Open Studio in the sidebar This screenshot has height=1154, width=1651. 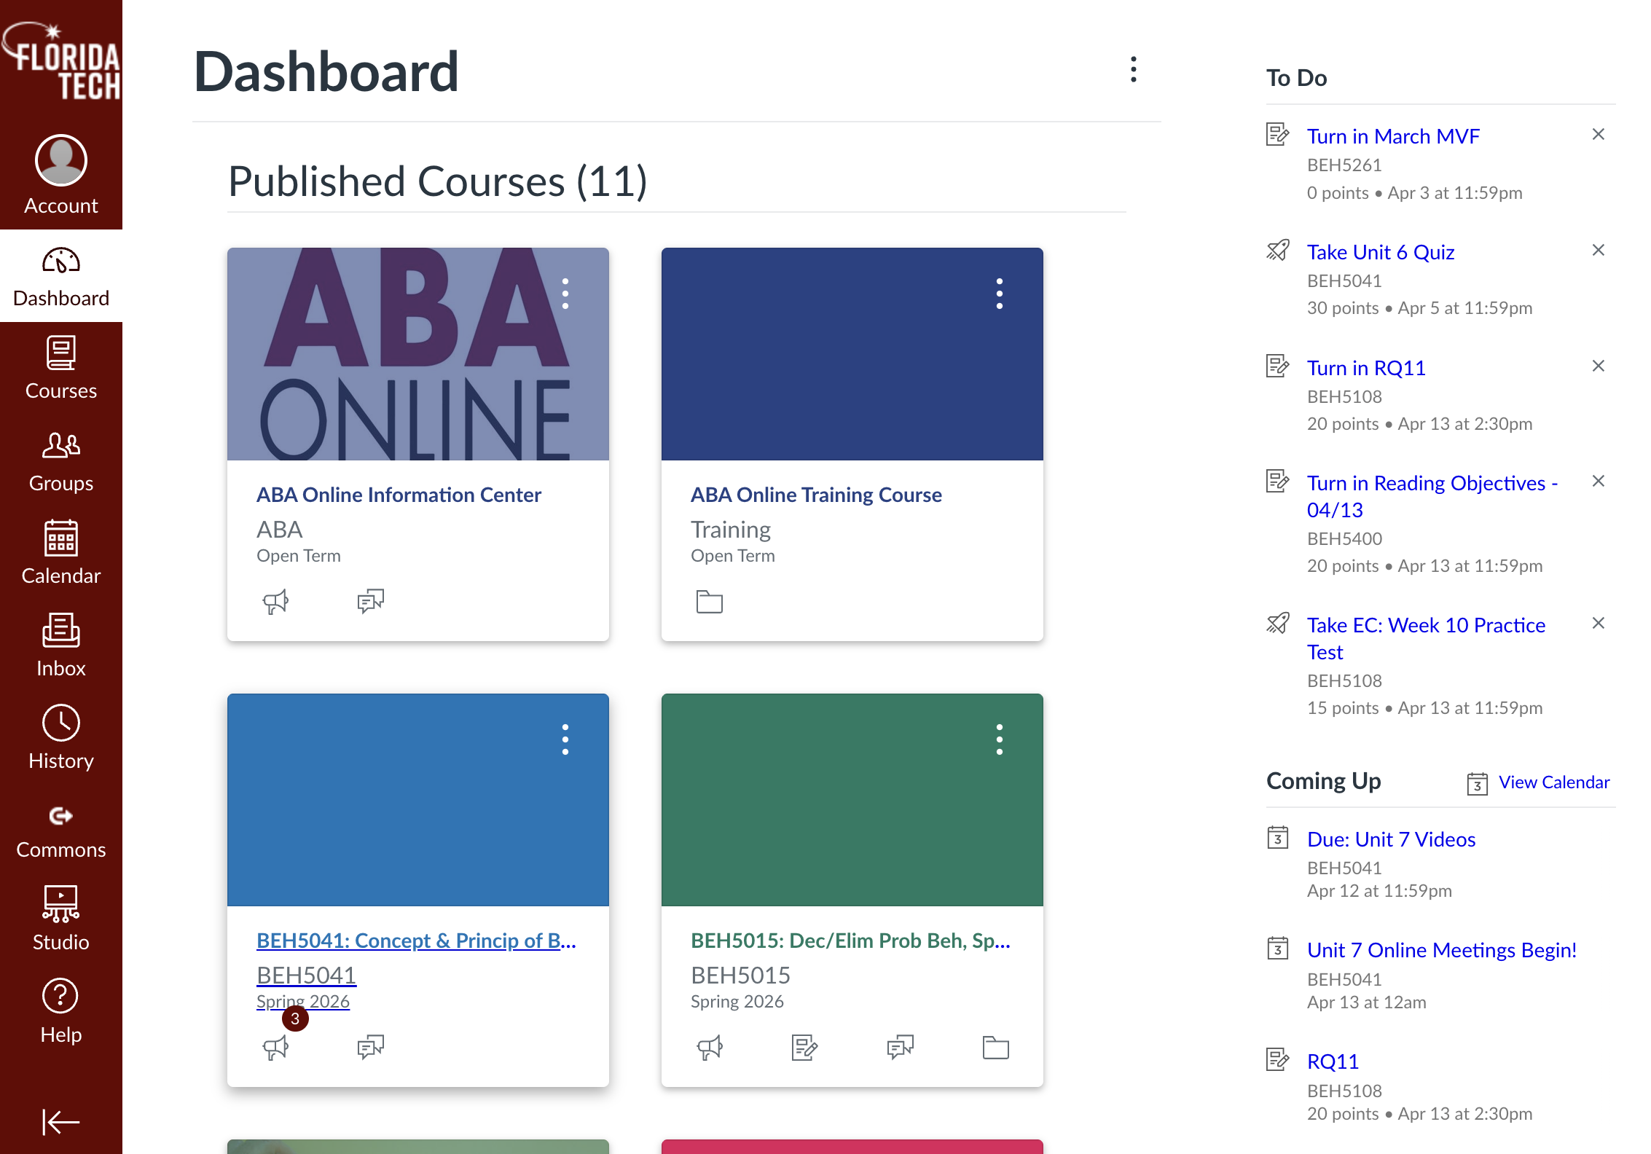pyautogui.click(x=61, y=919)
